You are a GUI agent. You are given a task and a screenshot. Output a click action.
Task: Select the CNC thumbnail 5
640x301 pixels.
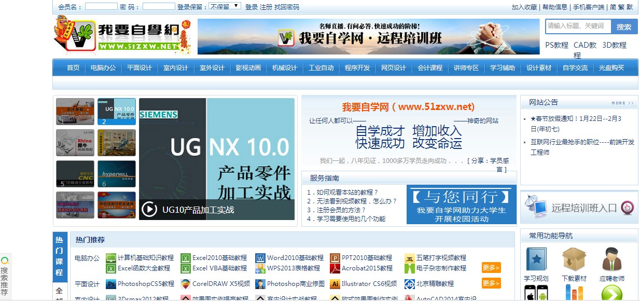[x=75, y=174]
